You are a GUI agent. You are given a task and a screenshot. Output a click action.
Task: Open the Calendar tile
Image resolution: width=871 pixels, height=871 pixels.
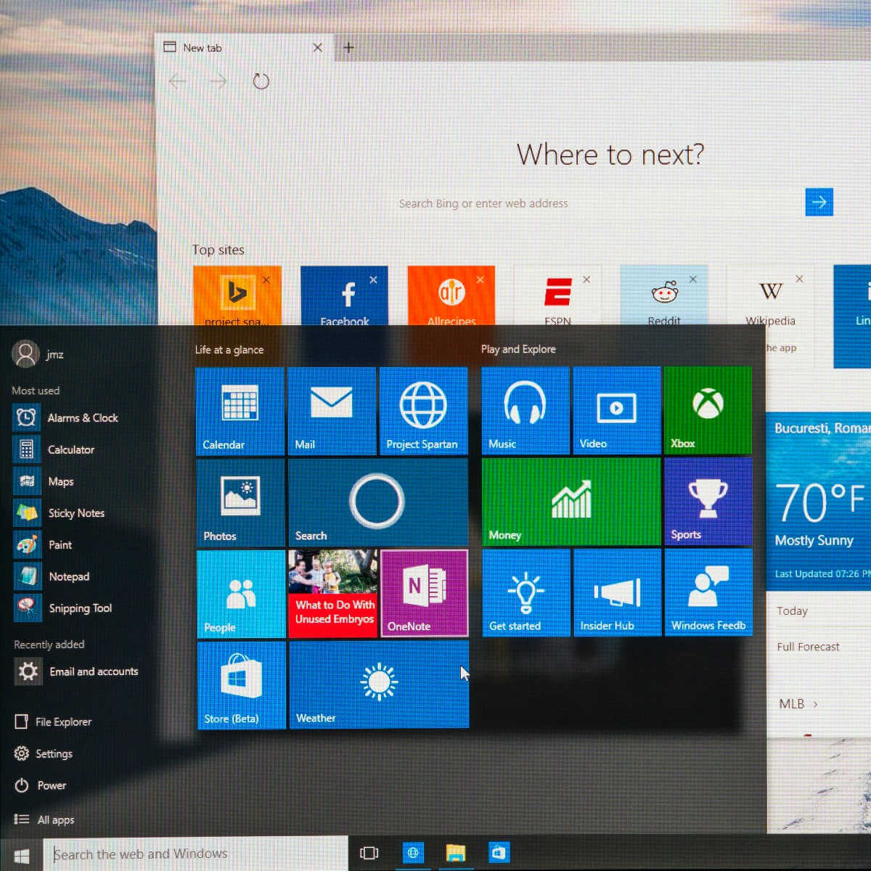[x=240, y=412]
